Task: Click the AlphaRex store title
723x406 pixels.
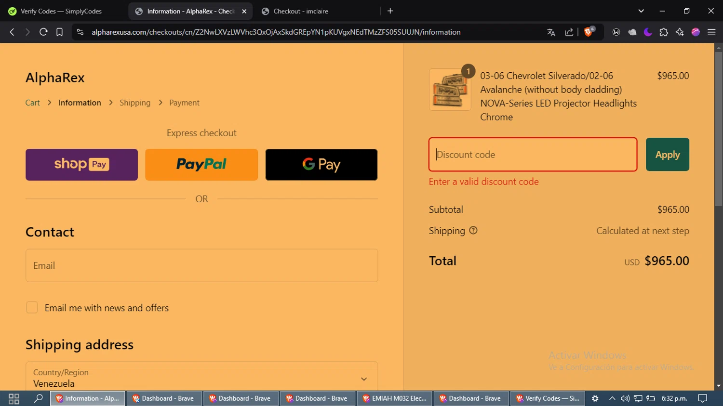Action: (x=55, y=78)
